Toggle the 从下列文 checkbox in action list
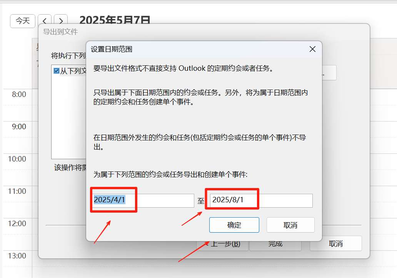 57,71
